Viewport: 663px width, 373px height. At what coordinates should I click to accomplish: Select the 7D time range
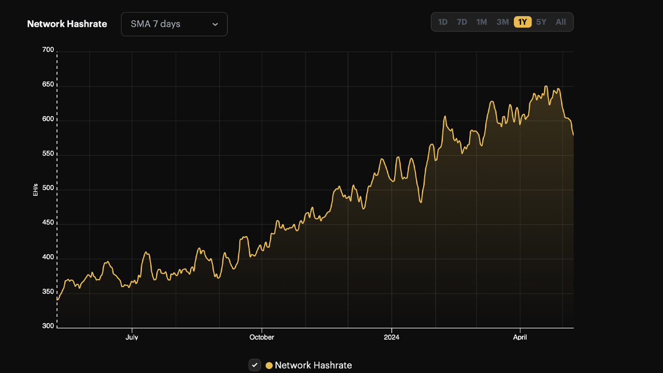point(462,22)
